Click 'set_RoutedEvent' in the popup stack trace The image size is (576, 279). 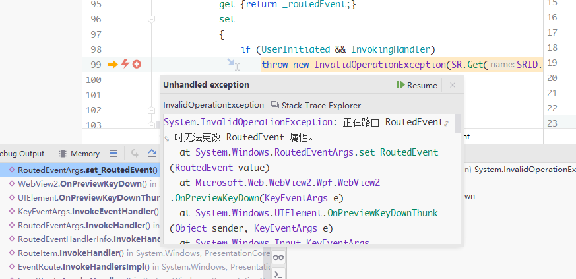point(399,152)
